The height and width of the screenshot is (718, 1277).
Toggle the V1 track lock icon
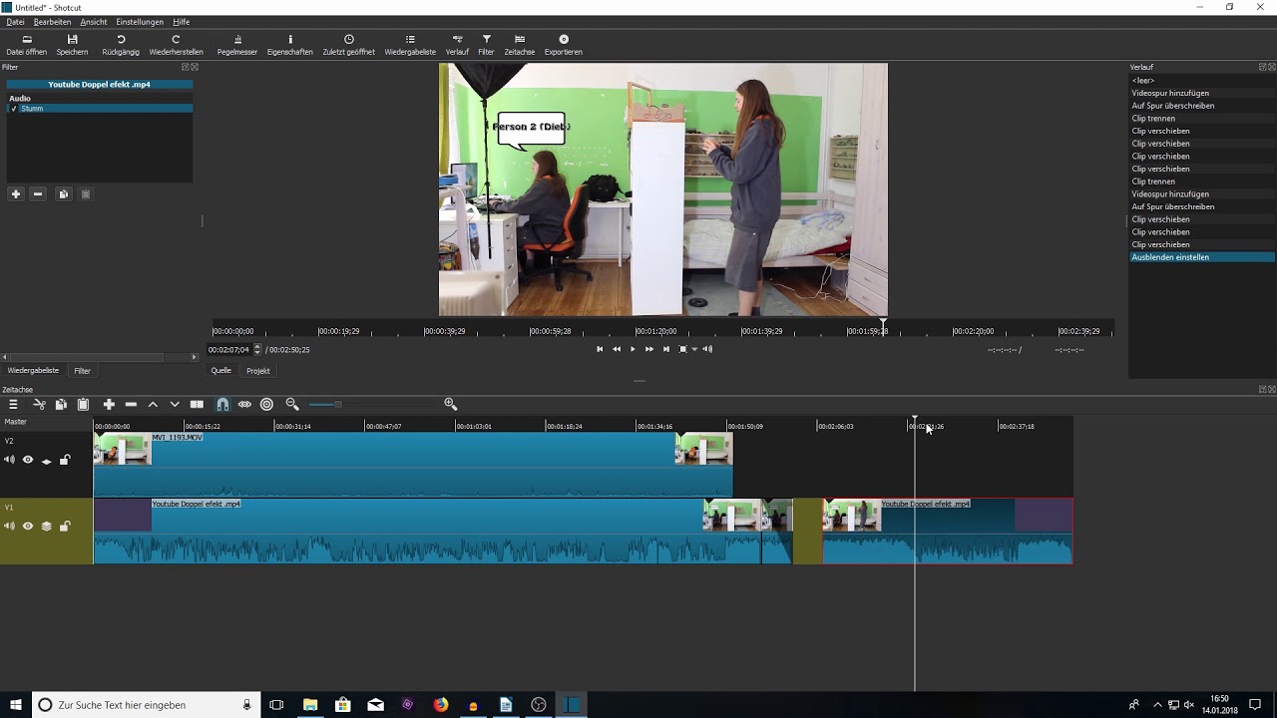pos(65,527)
